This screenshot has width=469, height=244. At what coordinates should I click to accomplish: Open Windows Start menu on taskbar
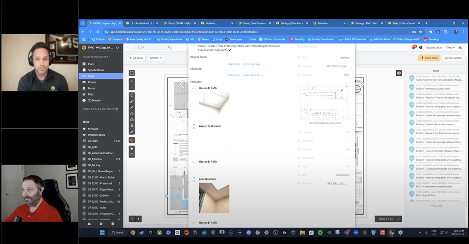tap(102, 232)
